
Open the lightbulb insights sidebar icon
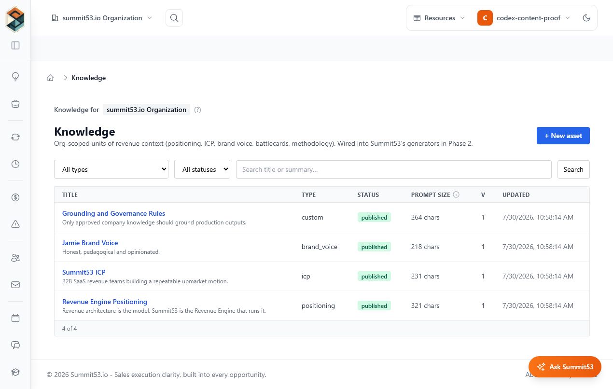(15, 76)
